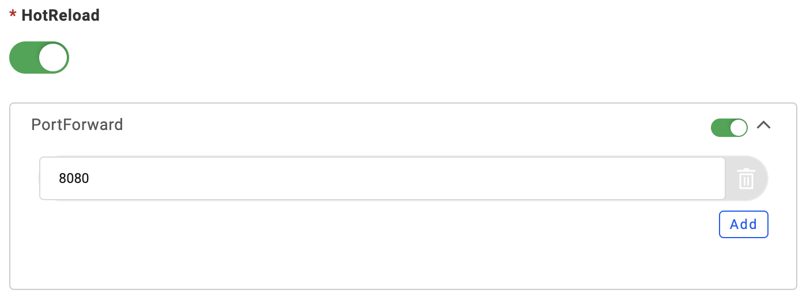
Task: Hide PortForward panel contents with the arrow
Action: pyautogui.click(x=763, y=125)
